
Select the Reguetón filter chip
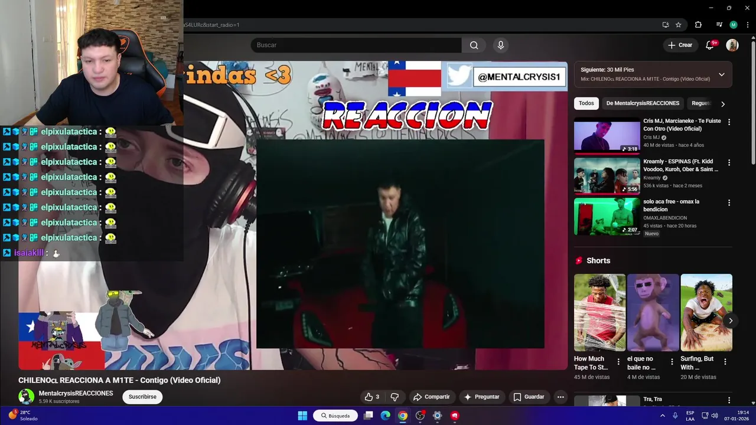click(701, 103)
